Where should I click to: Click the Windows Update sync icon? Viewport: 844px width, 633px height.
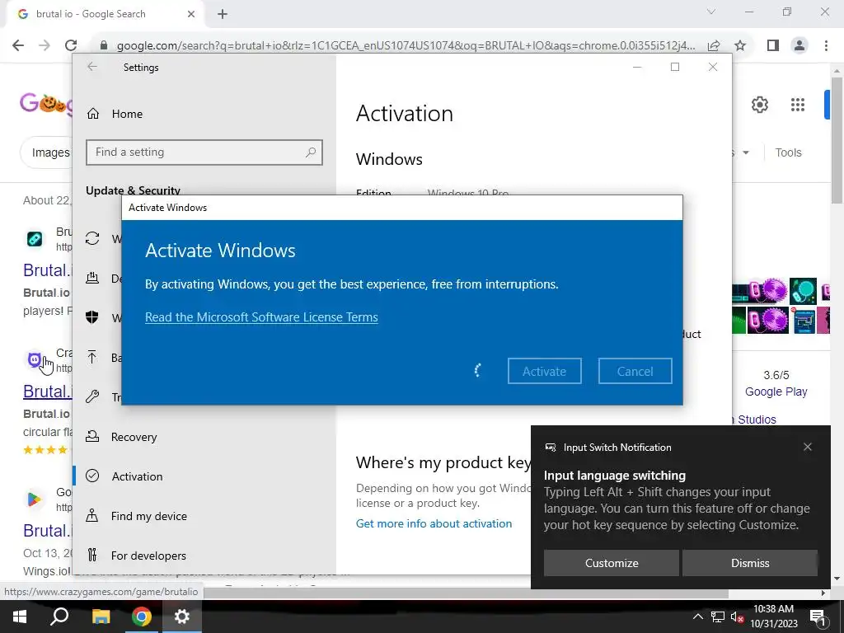92,238
